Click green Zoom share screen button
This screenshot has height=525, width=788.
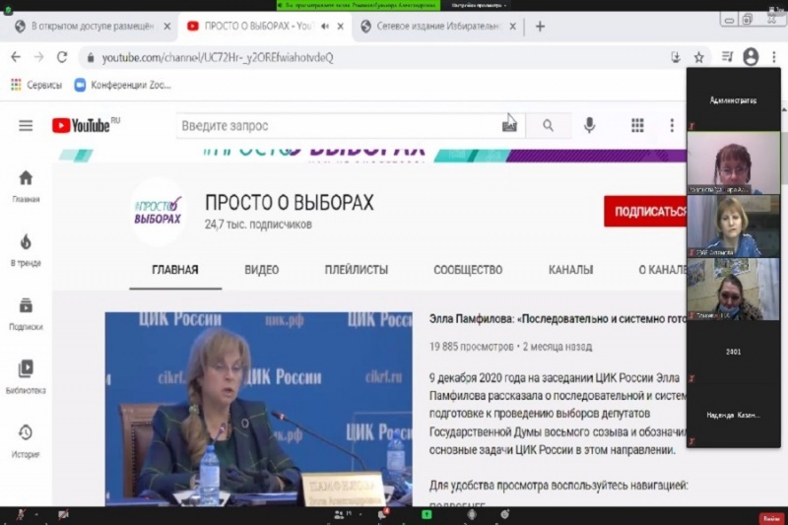(427, 514)
